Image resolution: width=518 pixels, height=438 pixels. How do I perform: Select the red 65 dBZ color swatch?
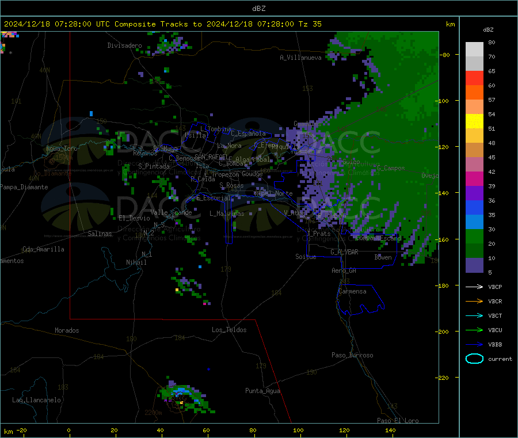[x=474, y=78]
